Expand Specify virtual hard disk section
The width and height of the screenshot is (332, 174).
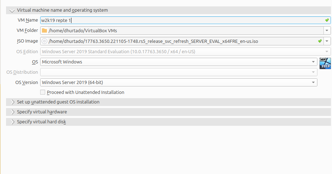[x=12, y=122]
